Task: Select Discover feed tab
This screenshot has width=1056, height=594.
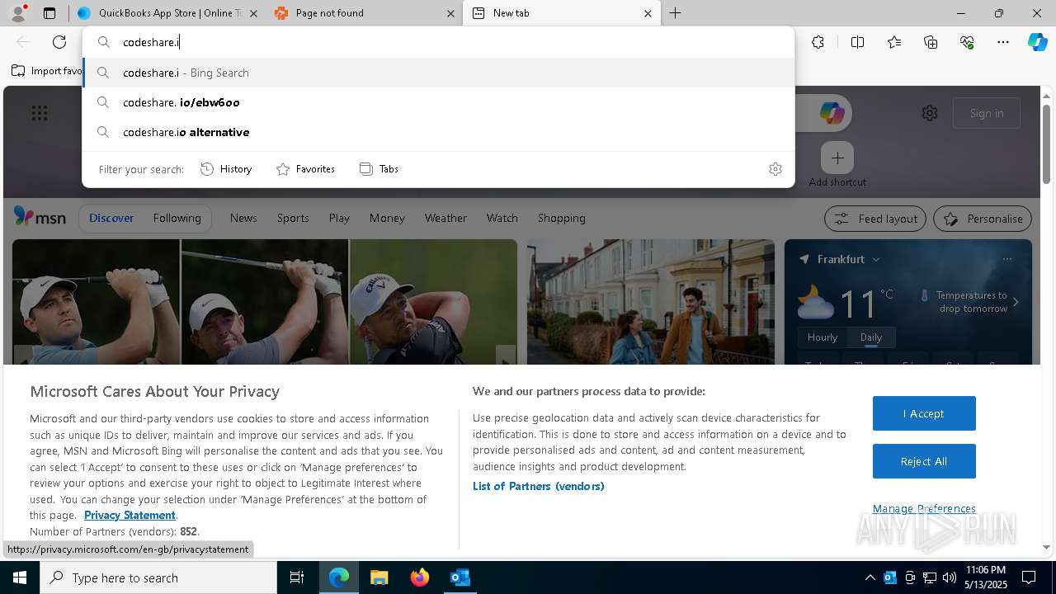Action: tap(111, 218)
